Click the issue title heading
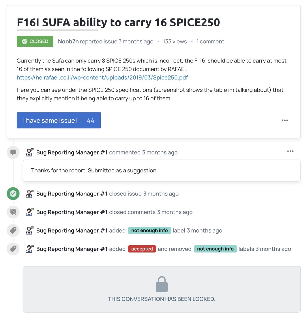This screenshot has height=317, width=307. 118,22
